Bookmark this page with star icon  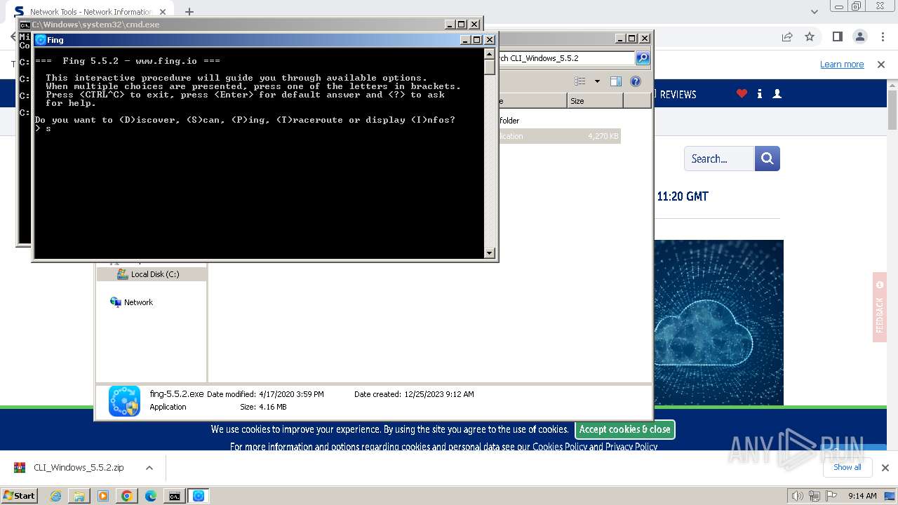tap(810, 36)
